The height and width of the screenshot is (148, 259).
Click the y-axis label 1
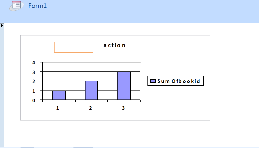point(34,91)
